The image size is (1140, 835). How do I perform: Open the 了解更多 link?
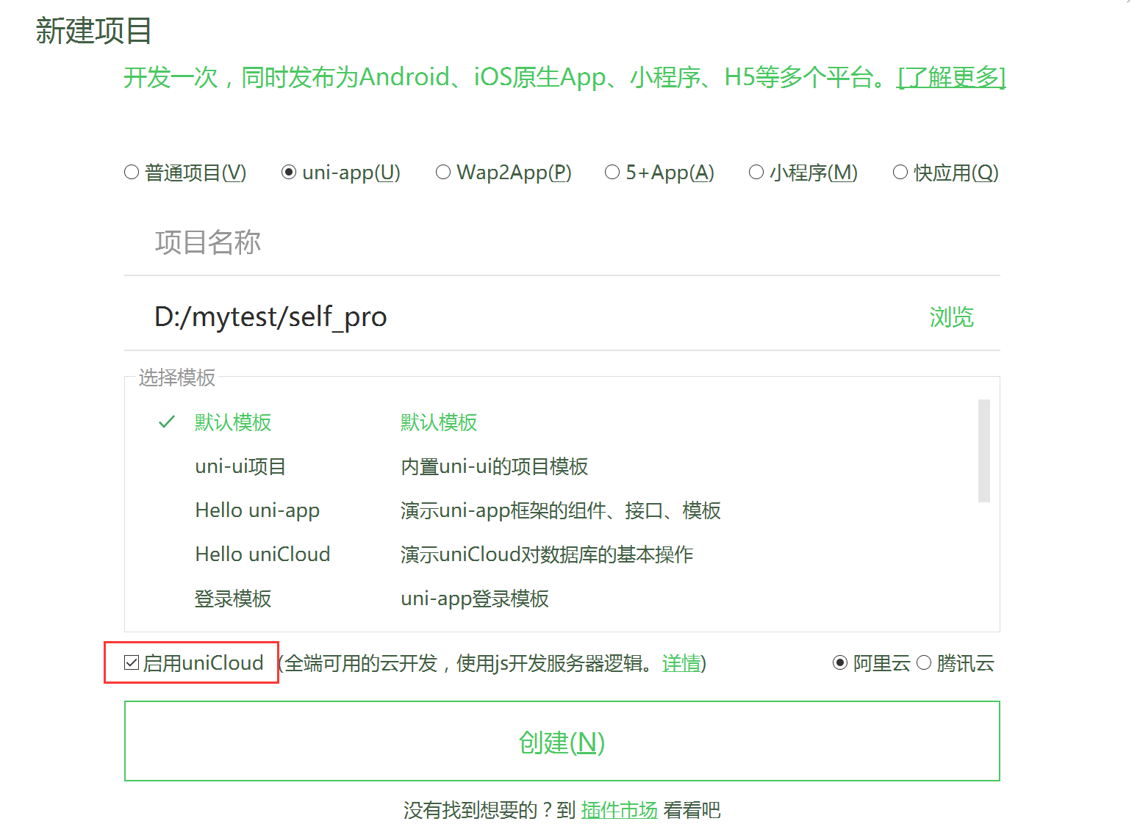click(x=952, y=77)
